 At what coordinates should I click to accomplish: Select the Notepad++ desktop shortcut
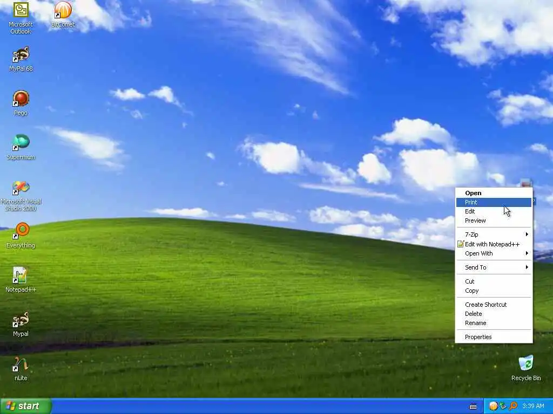click(21, 280)
